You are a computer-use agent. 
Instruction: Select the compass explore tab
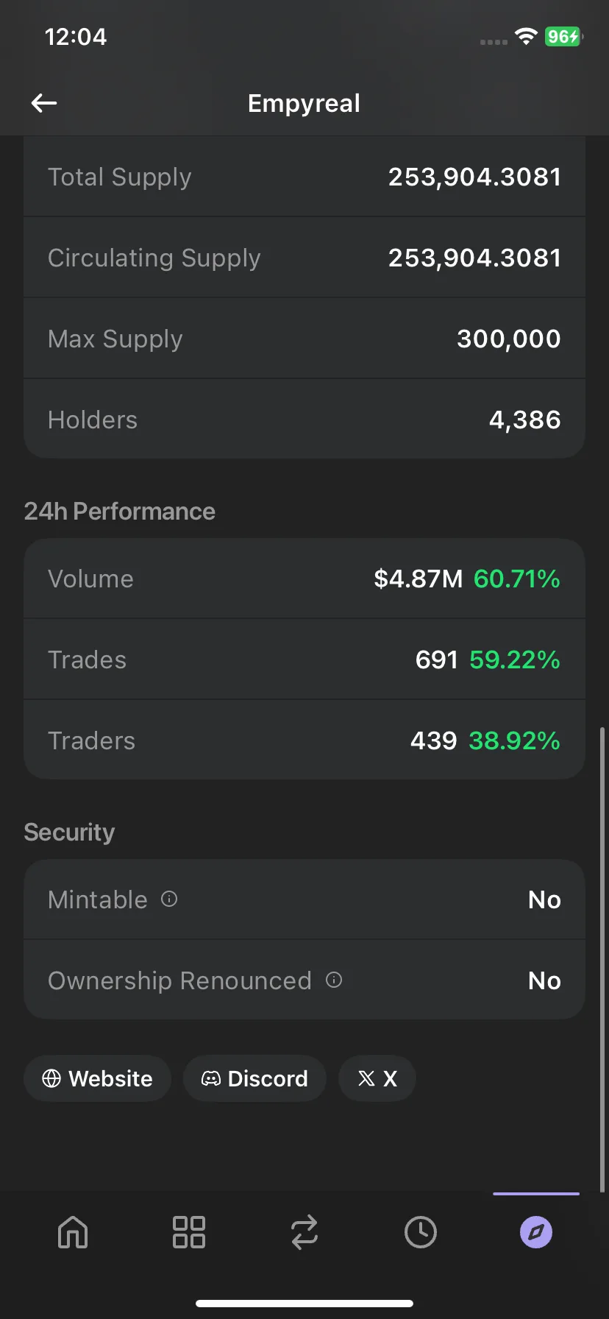[x=536, y=1231]
